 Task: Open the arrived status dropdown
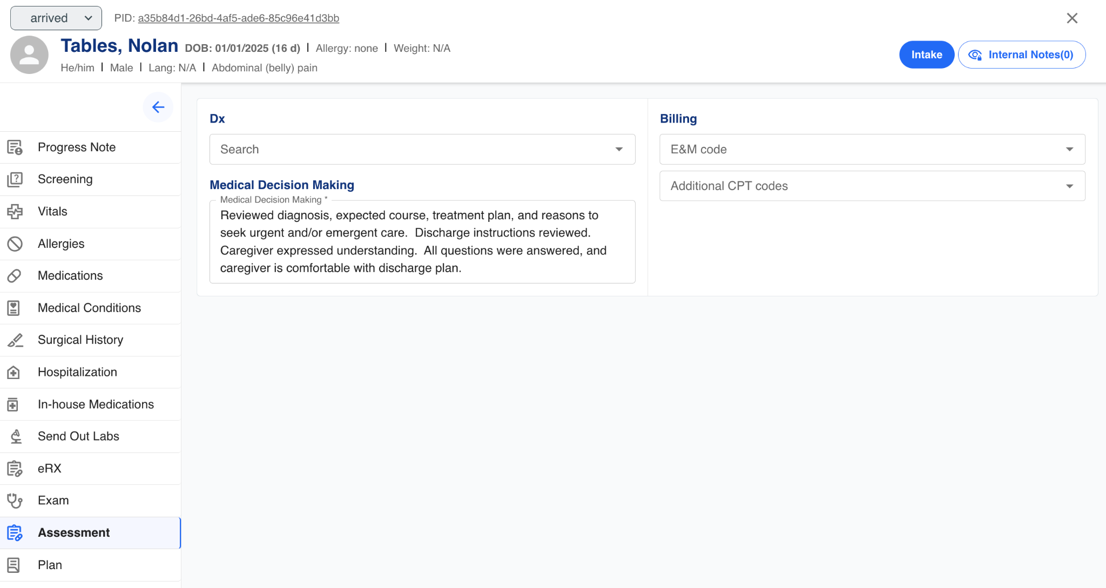tap(56, 18)
